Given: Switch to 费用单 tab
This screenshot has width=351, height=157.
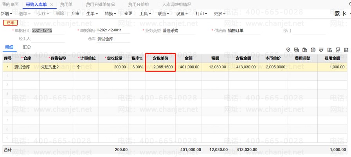Looking at the screenshot, I should 66,4.
